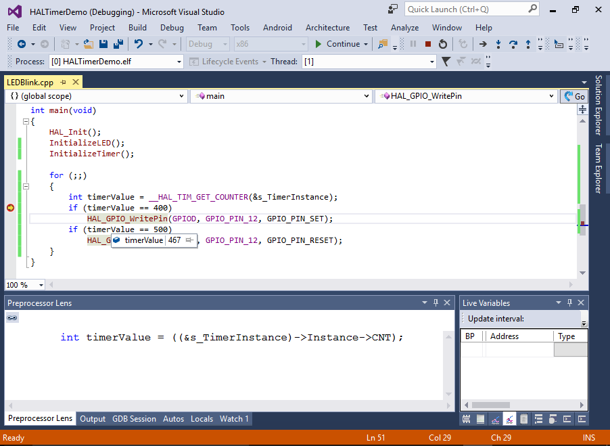Click the Step Out icon
The image size is (610, 446).
(x=527, y=45)
